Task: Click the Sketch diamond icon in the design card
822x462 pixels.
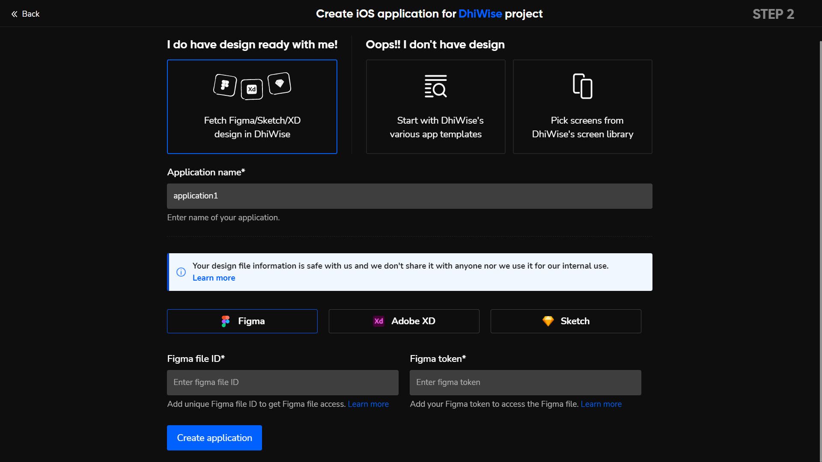Action: coord(280,83)
